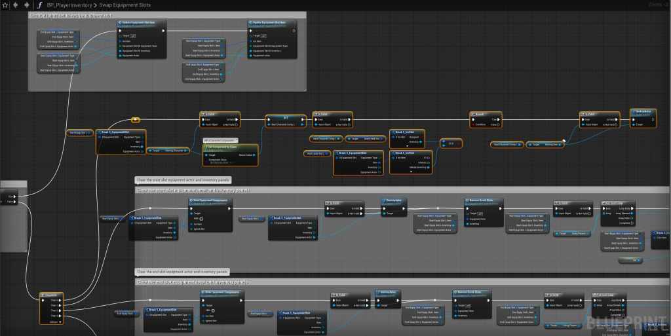The width and height of the screenshot is (671, 336).
Task: Expand the upper Break S_InvSlot node's hidden pins
Action: tap(406, 146)
